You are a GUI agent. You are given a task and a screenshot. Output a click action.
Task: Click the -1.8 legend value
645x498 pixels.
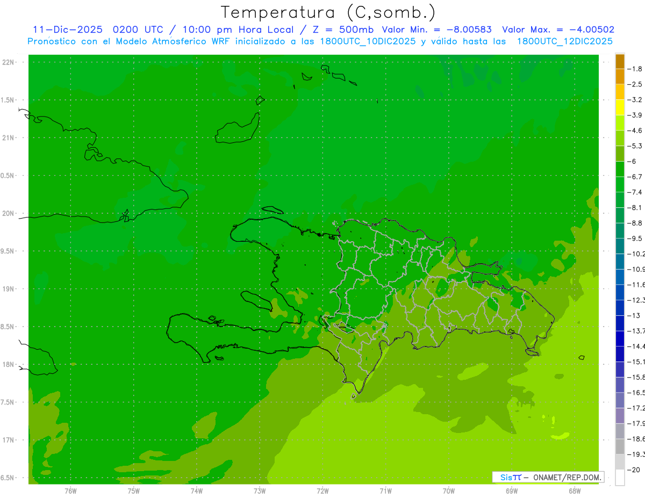pyautogui.click(x=636, y=69)
